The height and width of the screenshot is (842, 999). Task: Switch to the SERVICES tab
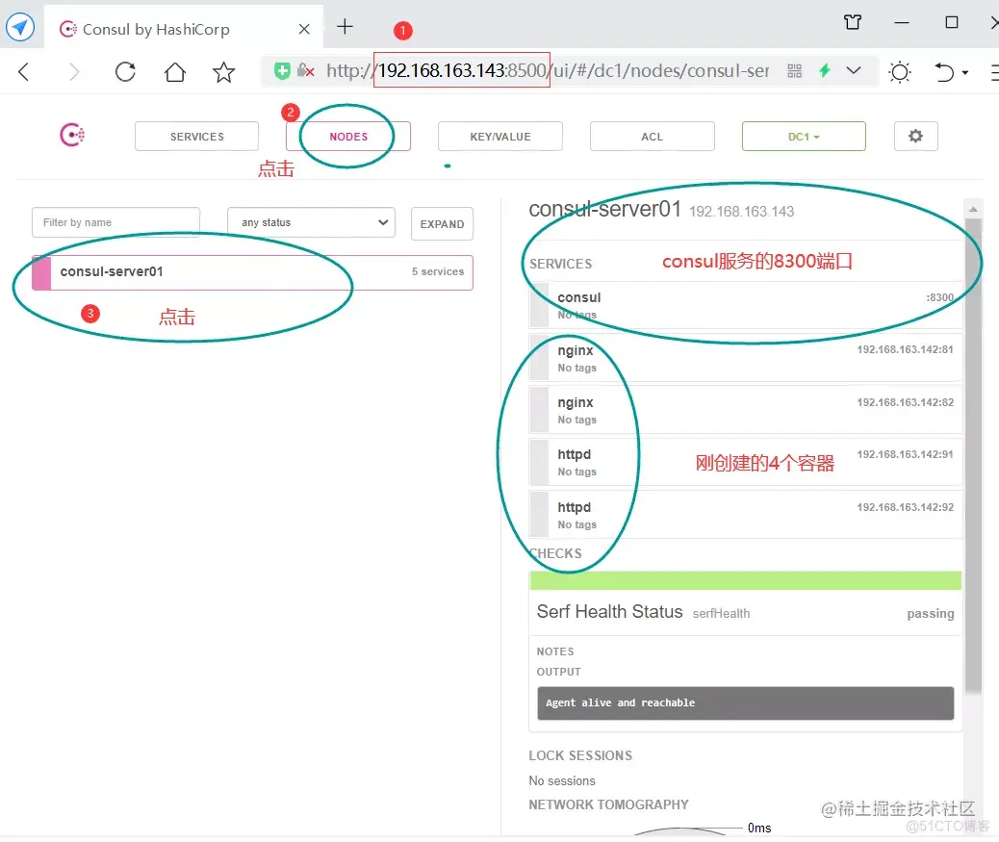pos(197,137)
